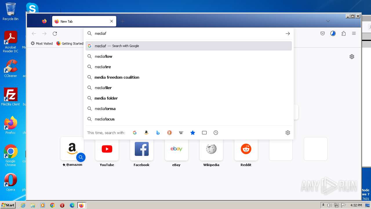Select the mediafire suggestion
This screenshot has width=371, height=209.
pos(189,67)
